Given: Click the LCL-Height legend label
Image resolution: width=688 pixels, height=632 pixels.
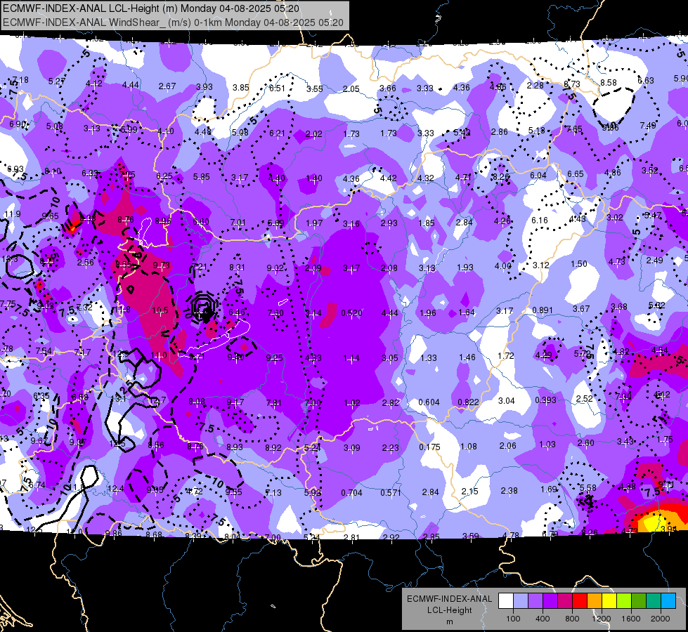Looking at the screenshot, I should click(x=449, y=610).
